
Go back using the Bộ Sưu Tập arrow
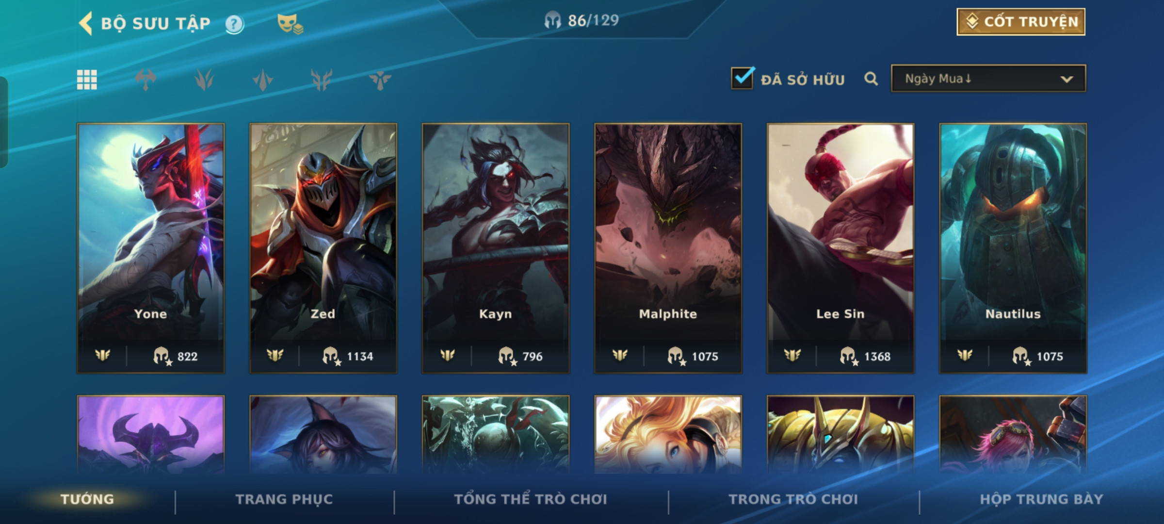click(x=85, y=23)
